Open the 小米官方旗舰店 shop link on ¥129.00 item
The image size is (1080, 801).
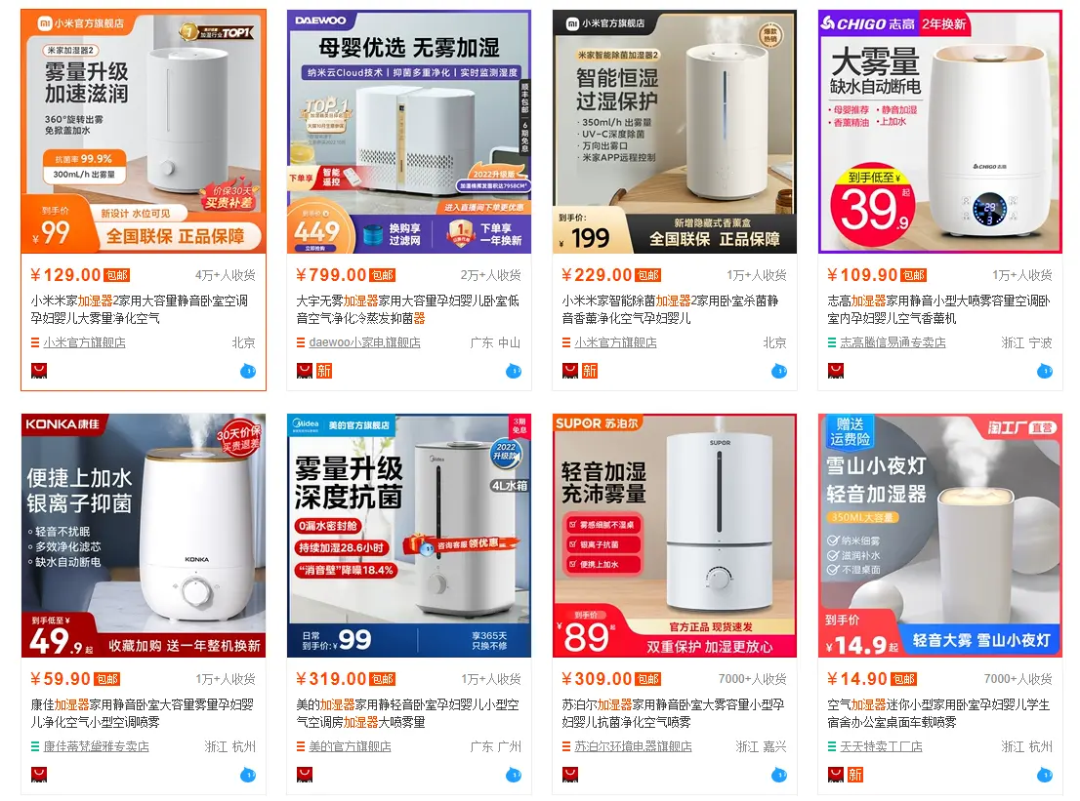[84, 342]
